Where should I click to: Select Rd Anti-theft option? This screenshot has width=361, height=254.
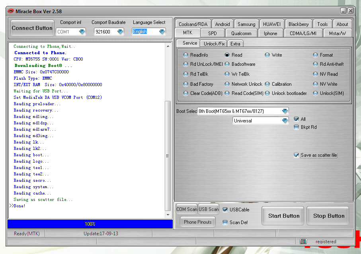click(x=328, y=64)
